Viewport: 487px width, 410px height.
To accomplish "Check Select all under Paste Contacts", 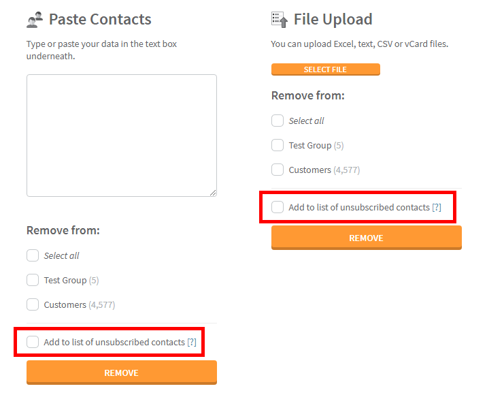I will tap(33, 255).
